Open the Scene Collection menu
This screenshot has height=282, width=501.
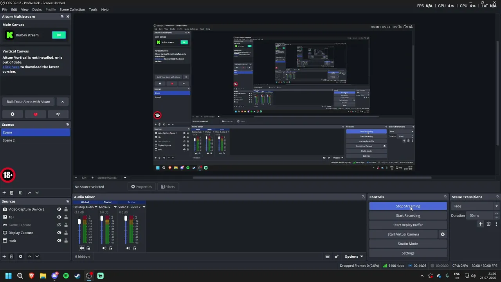[72, 9]
